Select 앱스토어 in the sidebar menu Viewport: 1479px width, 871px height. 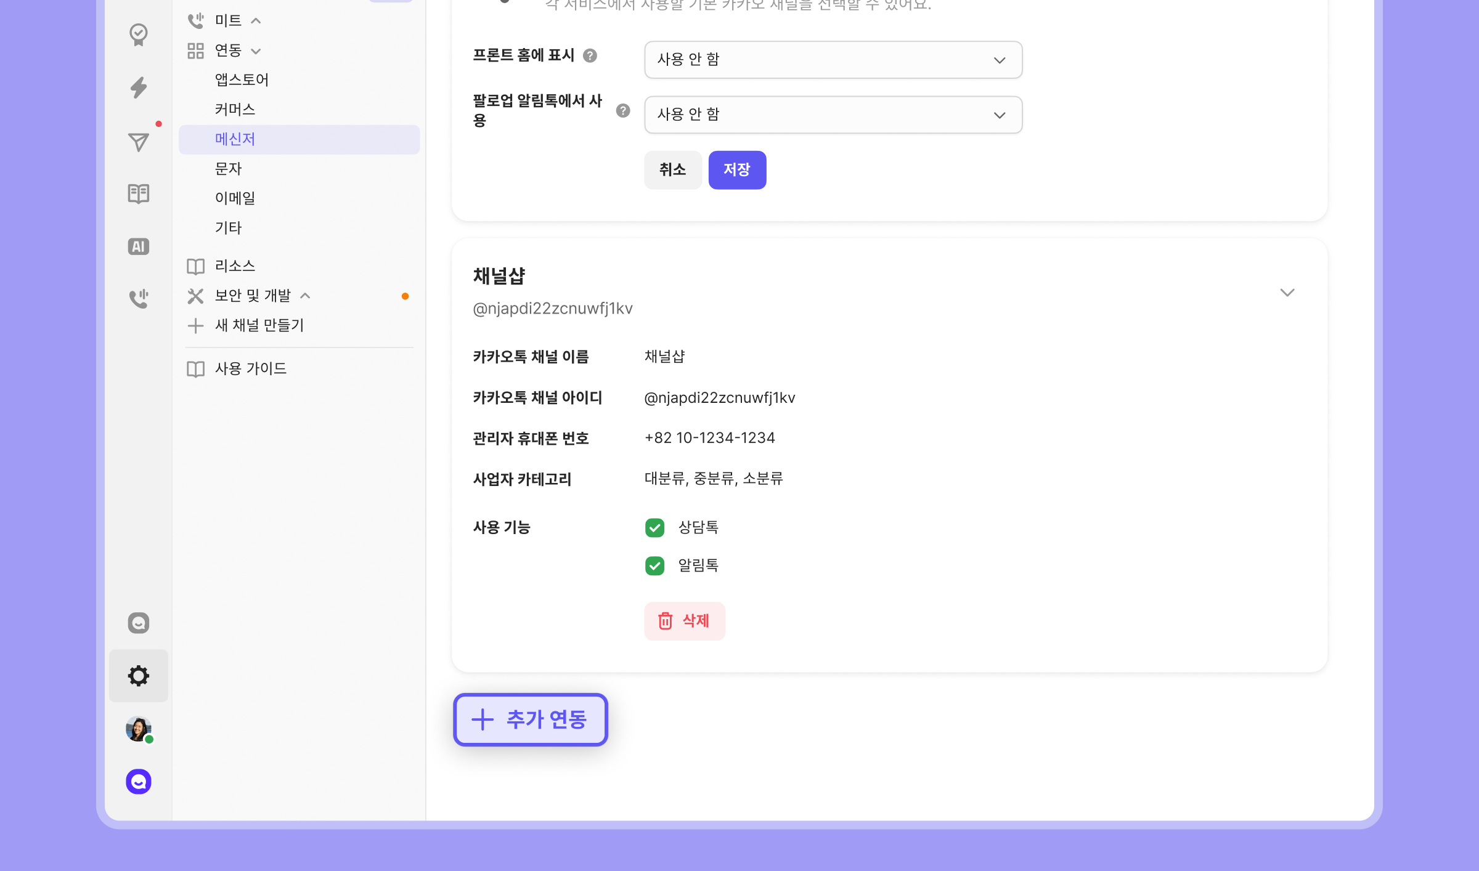click(242, 79)
